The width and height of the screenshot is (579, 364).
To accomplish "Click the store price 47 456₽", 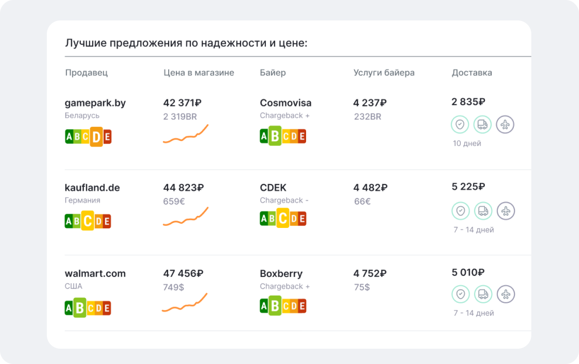I will [183, 273].
